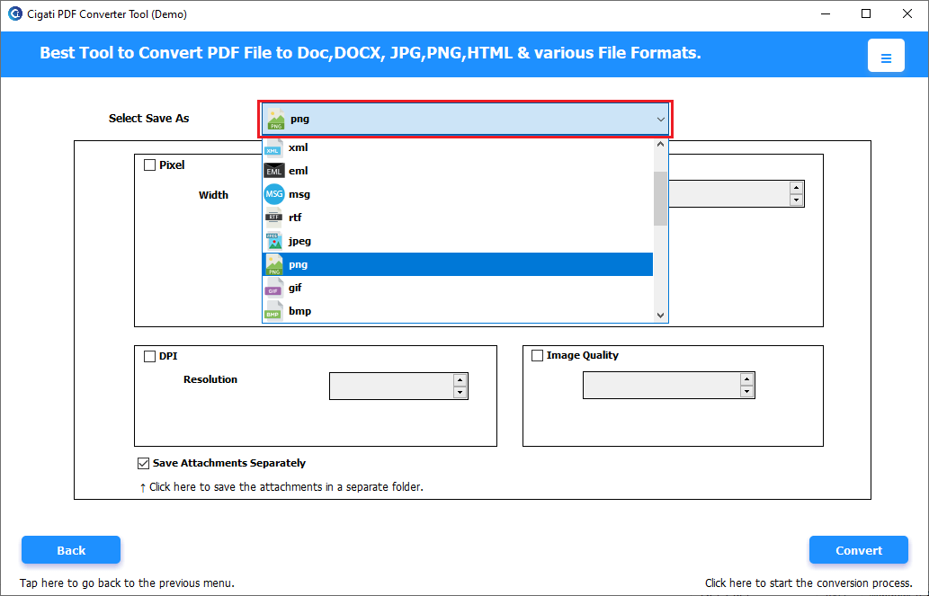Image resolution: width=929 pixels, height=596 pixels.
Task: Collapse the Select Save As dropdown arrow
Action: click(x=661, y=119)
